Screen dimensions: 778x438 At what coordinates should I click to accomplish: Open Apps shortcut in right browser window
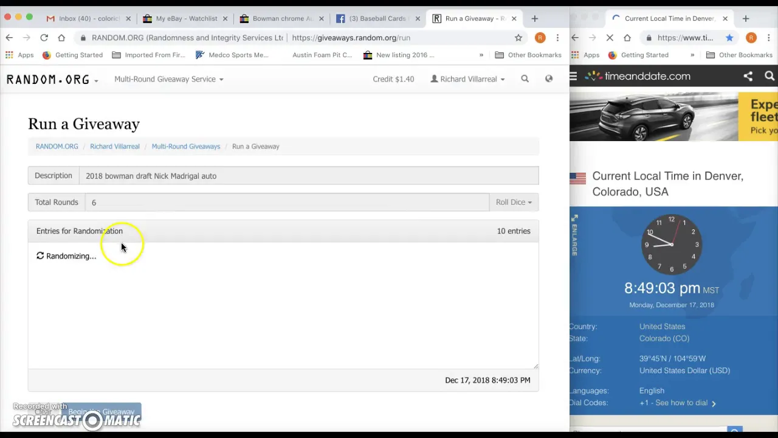click(585, 55)
